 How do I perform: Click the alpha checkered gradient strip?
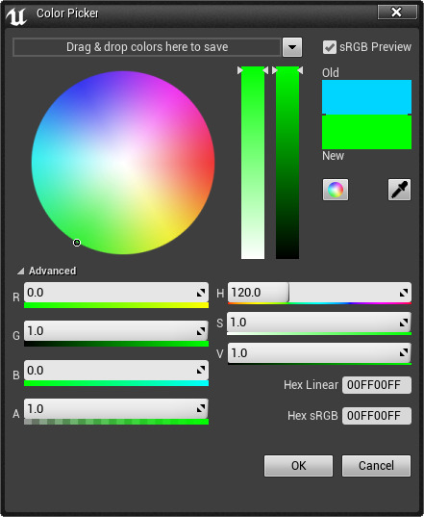(116, 422)
